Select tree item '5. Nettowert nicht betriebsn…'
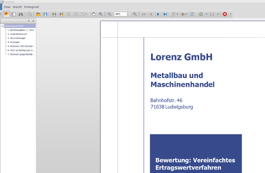Viewport: 265px width, 173px height. pos(21,46)
